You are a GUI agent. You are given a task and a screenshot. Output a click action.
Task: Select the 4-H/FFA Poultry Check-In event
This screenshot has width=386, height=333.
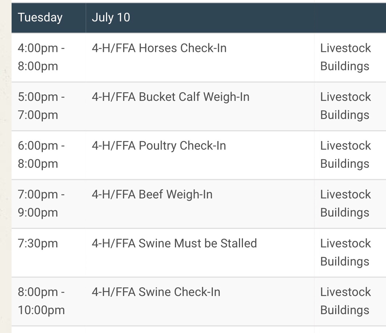point(159,145)
